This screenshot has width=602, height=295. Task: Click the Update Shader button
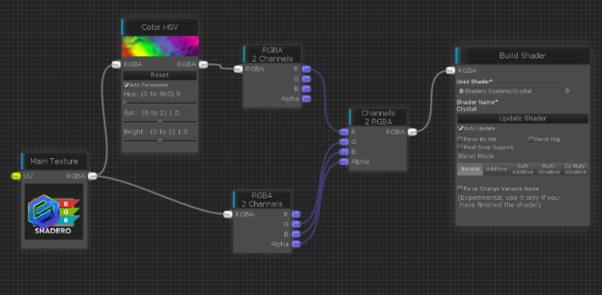[522, 119]
